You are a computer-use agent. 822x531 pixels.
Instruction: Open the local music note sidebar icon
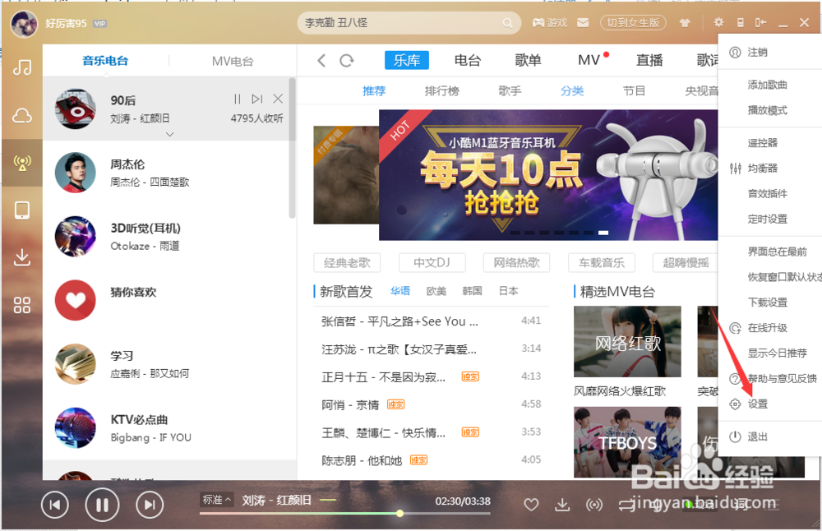coord(22,67)
